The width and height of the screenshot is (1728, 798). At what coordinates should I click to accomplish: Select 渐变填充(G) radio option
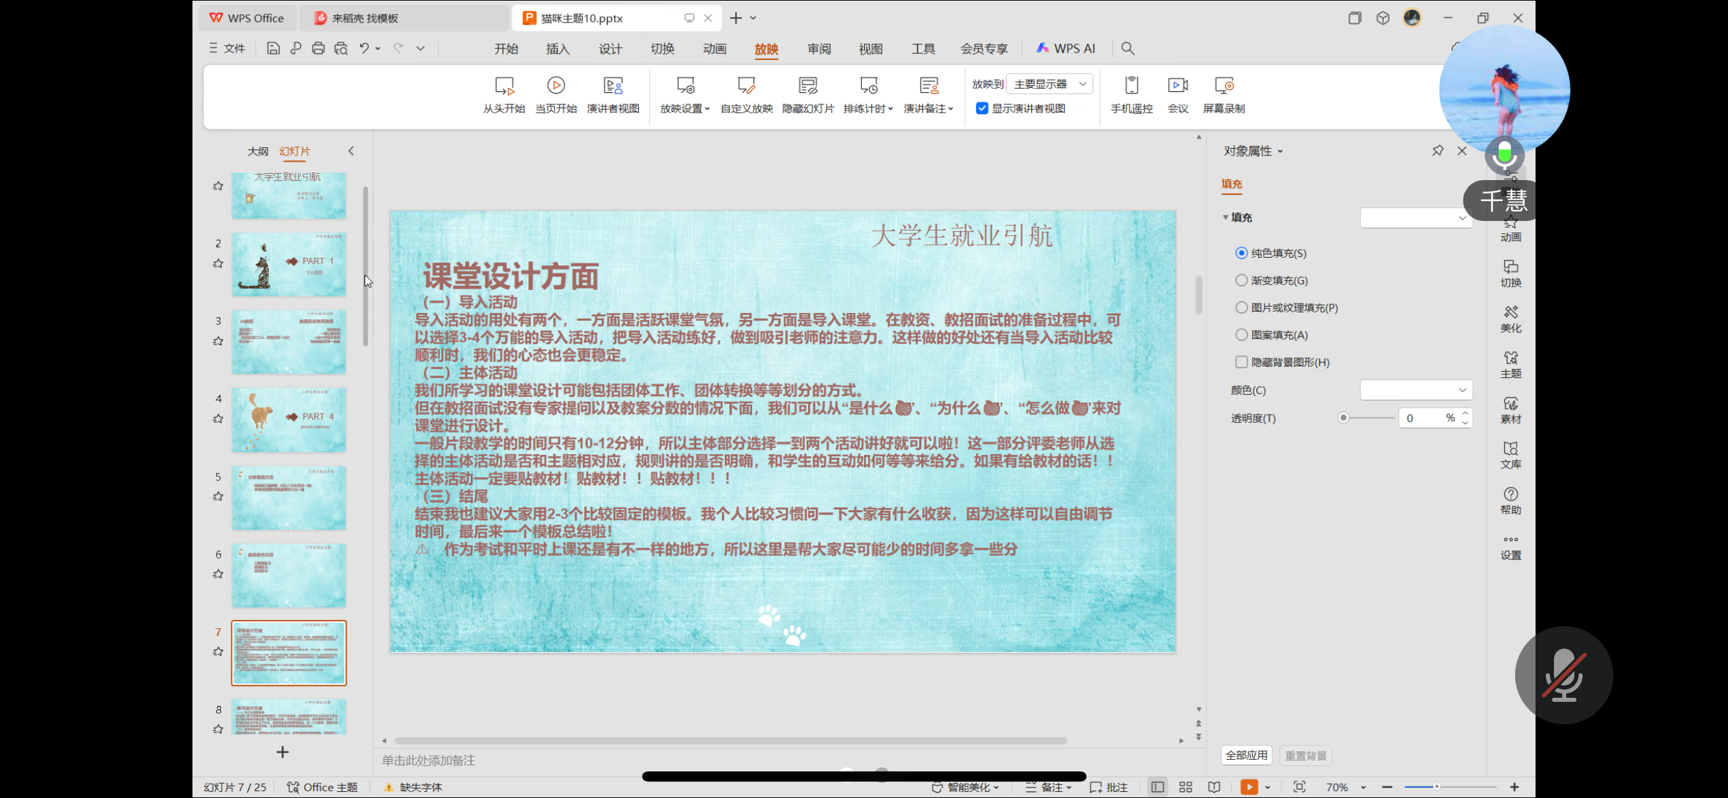point(1241,280)
